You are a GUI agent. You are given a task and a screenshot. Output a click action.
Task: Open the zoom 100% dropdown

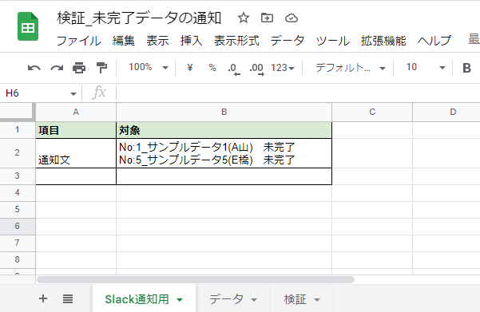pyautogui.click(x=149, y=67)
